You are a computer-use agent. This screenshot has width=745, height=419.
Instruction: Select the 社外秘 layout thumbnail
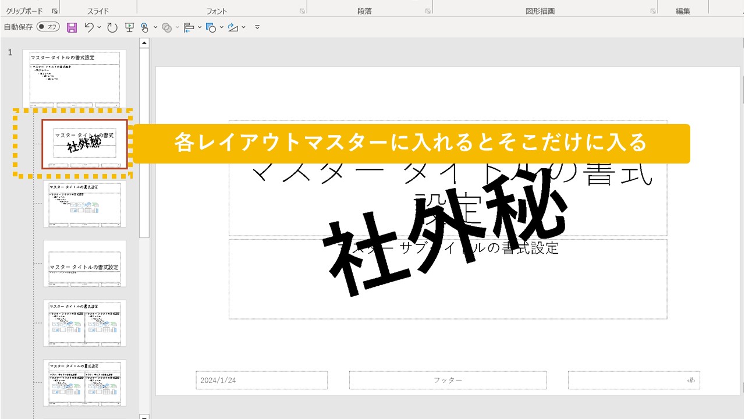click(84, 144)
